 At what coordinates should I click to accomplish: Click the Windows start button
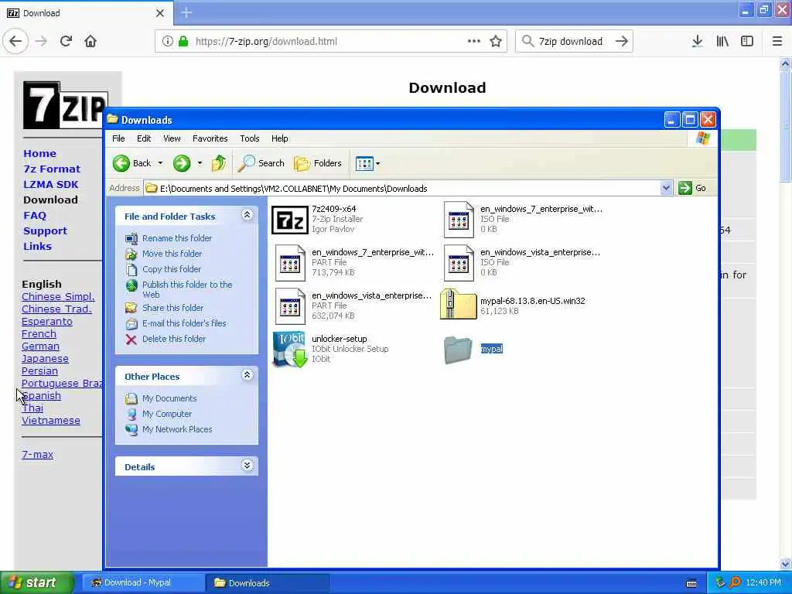(37, 583)
